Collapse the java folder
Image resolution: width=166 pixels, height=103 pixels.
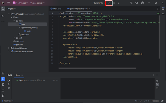tap(17, 24)
